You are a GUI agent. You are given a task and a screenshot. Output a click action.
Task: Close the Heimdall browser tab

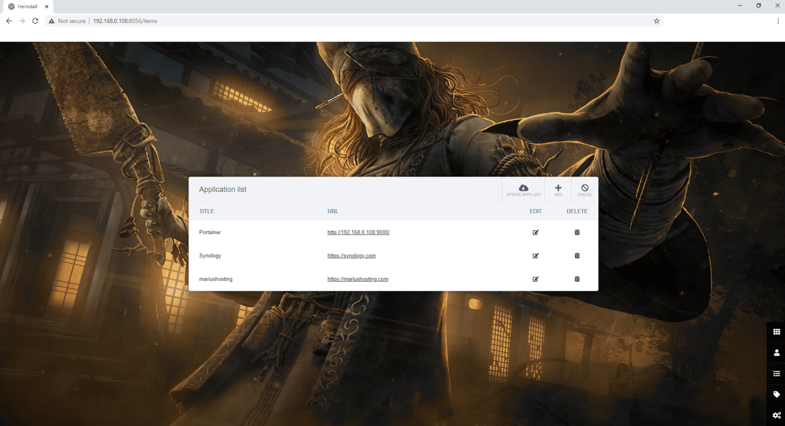coord(47,7)
